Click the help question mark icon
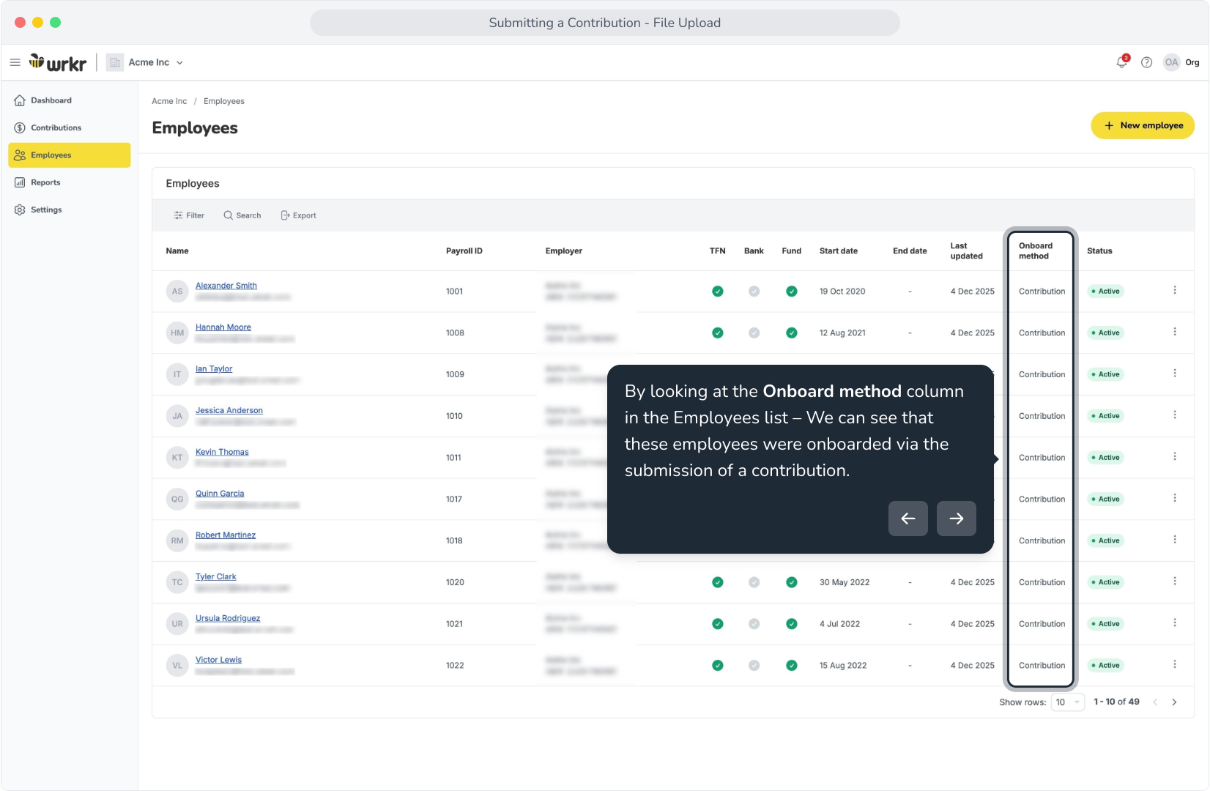The height and width of the screenshot is (791, 1210). coord(1147,62)
